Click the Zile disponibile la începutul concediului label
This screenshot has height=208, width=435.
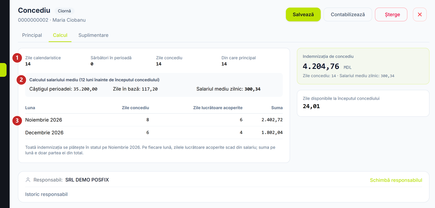tap(341, 98)
